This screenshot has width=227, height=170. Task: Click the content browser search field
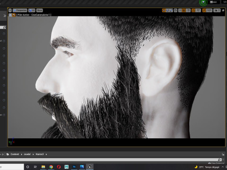point(111,160)
